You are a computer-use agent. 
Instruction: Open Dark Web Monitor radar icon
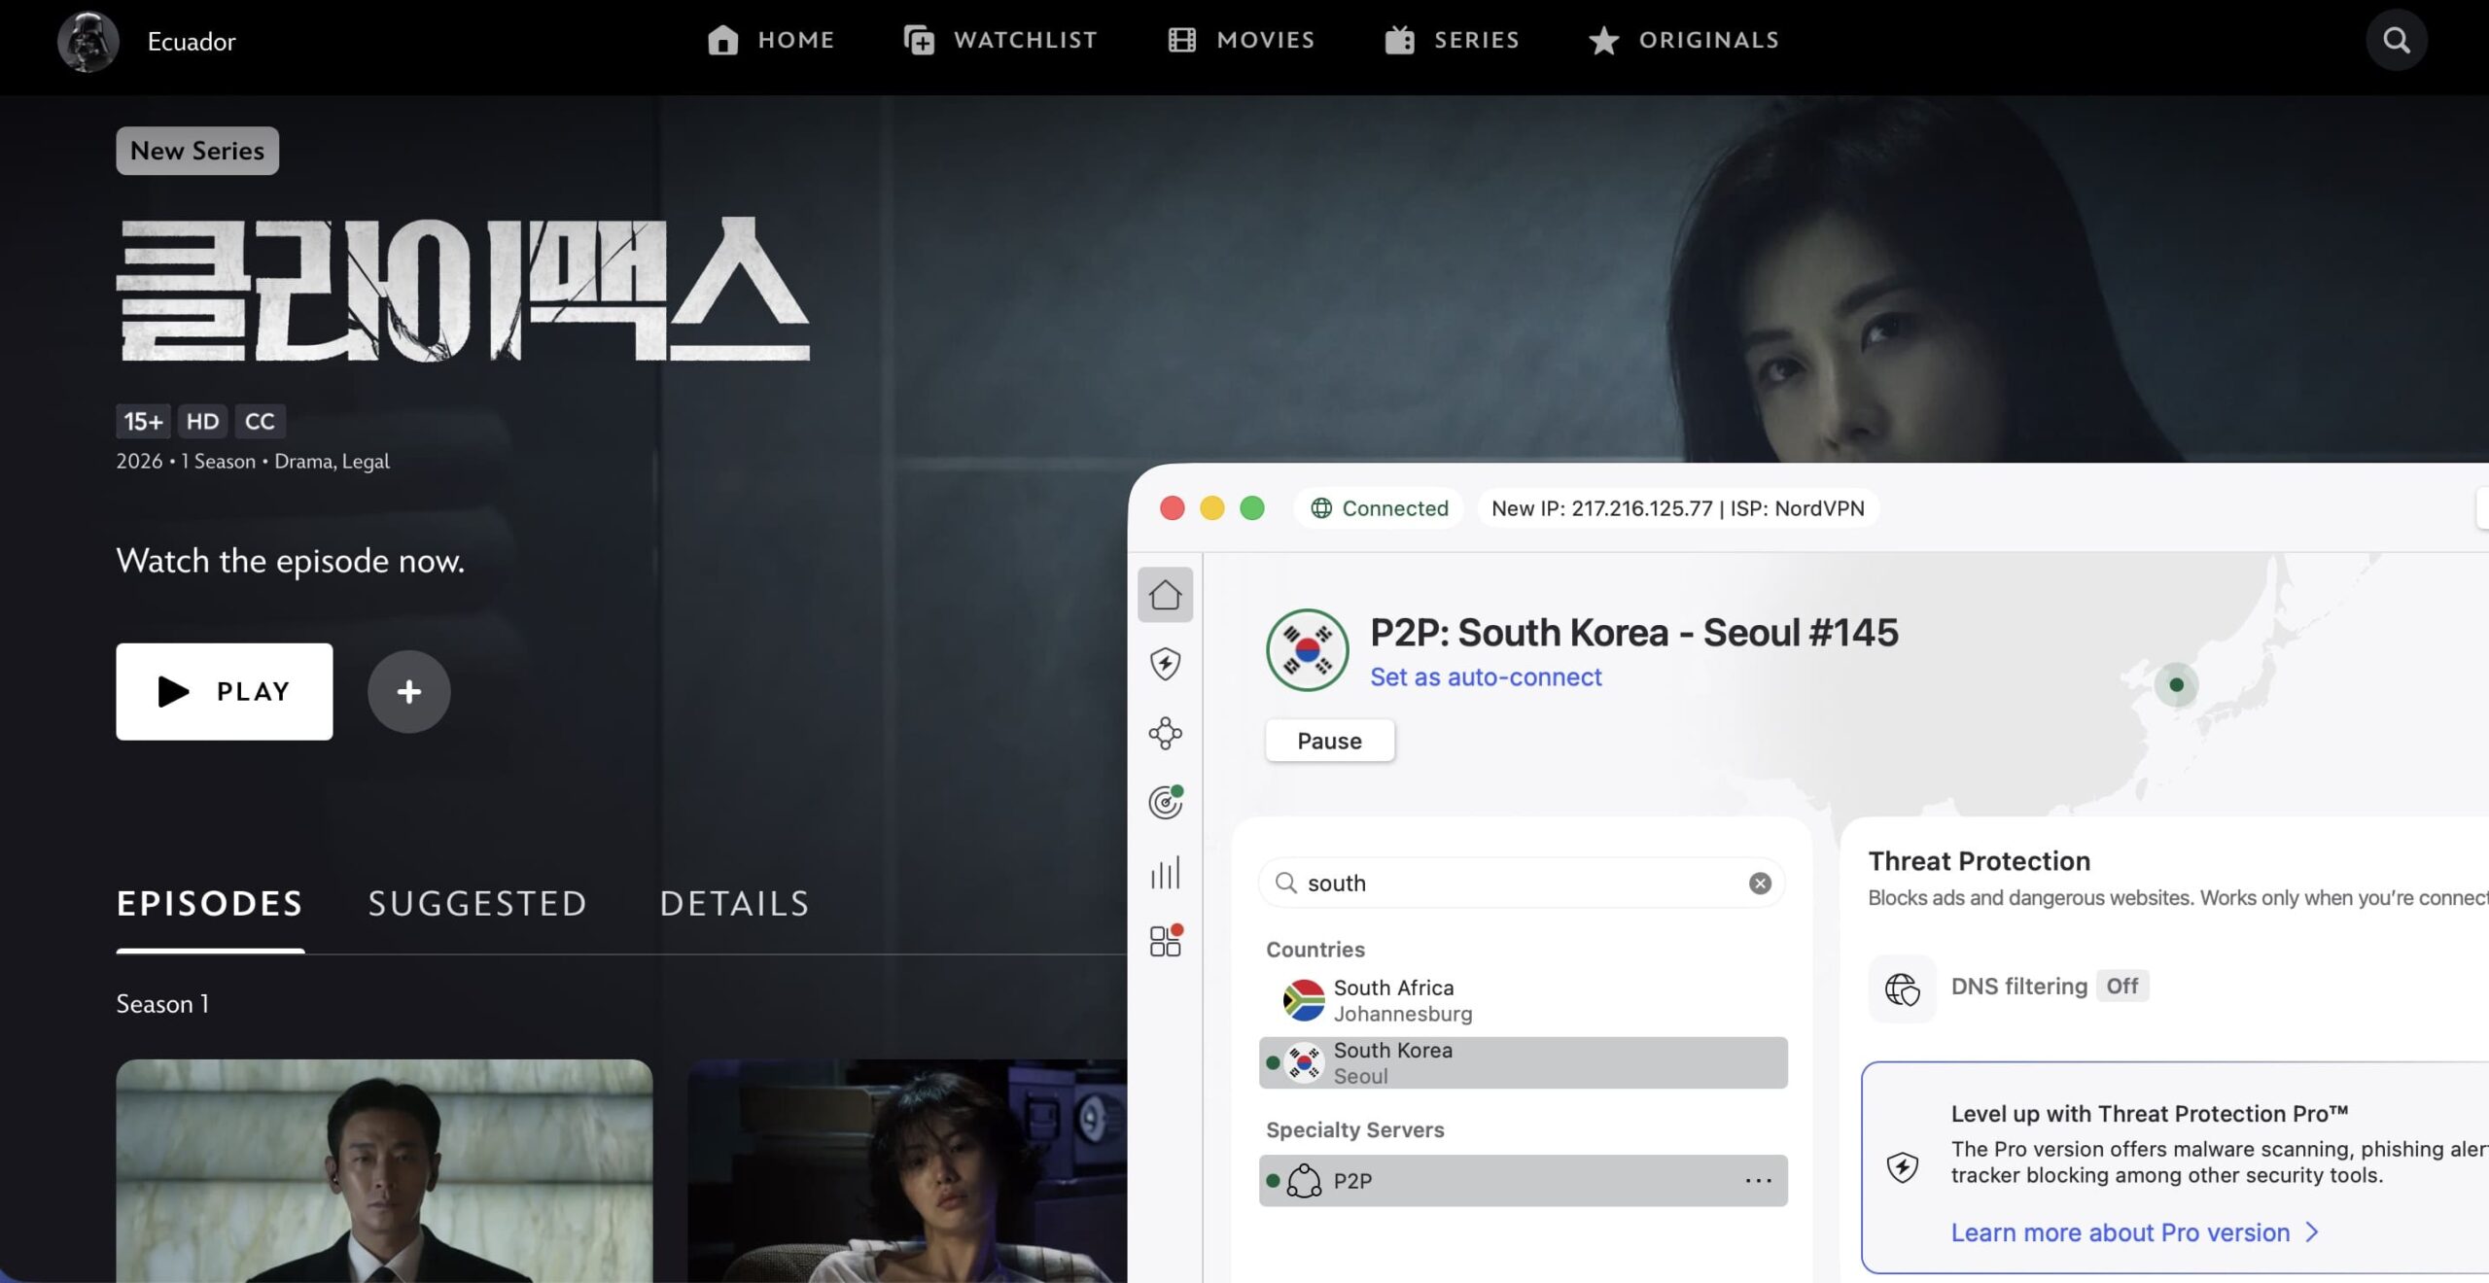point(1165,803)
